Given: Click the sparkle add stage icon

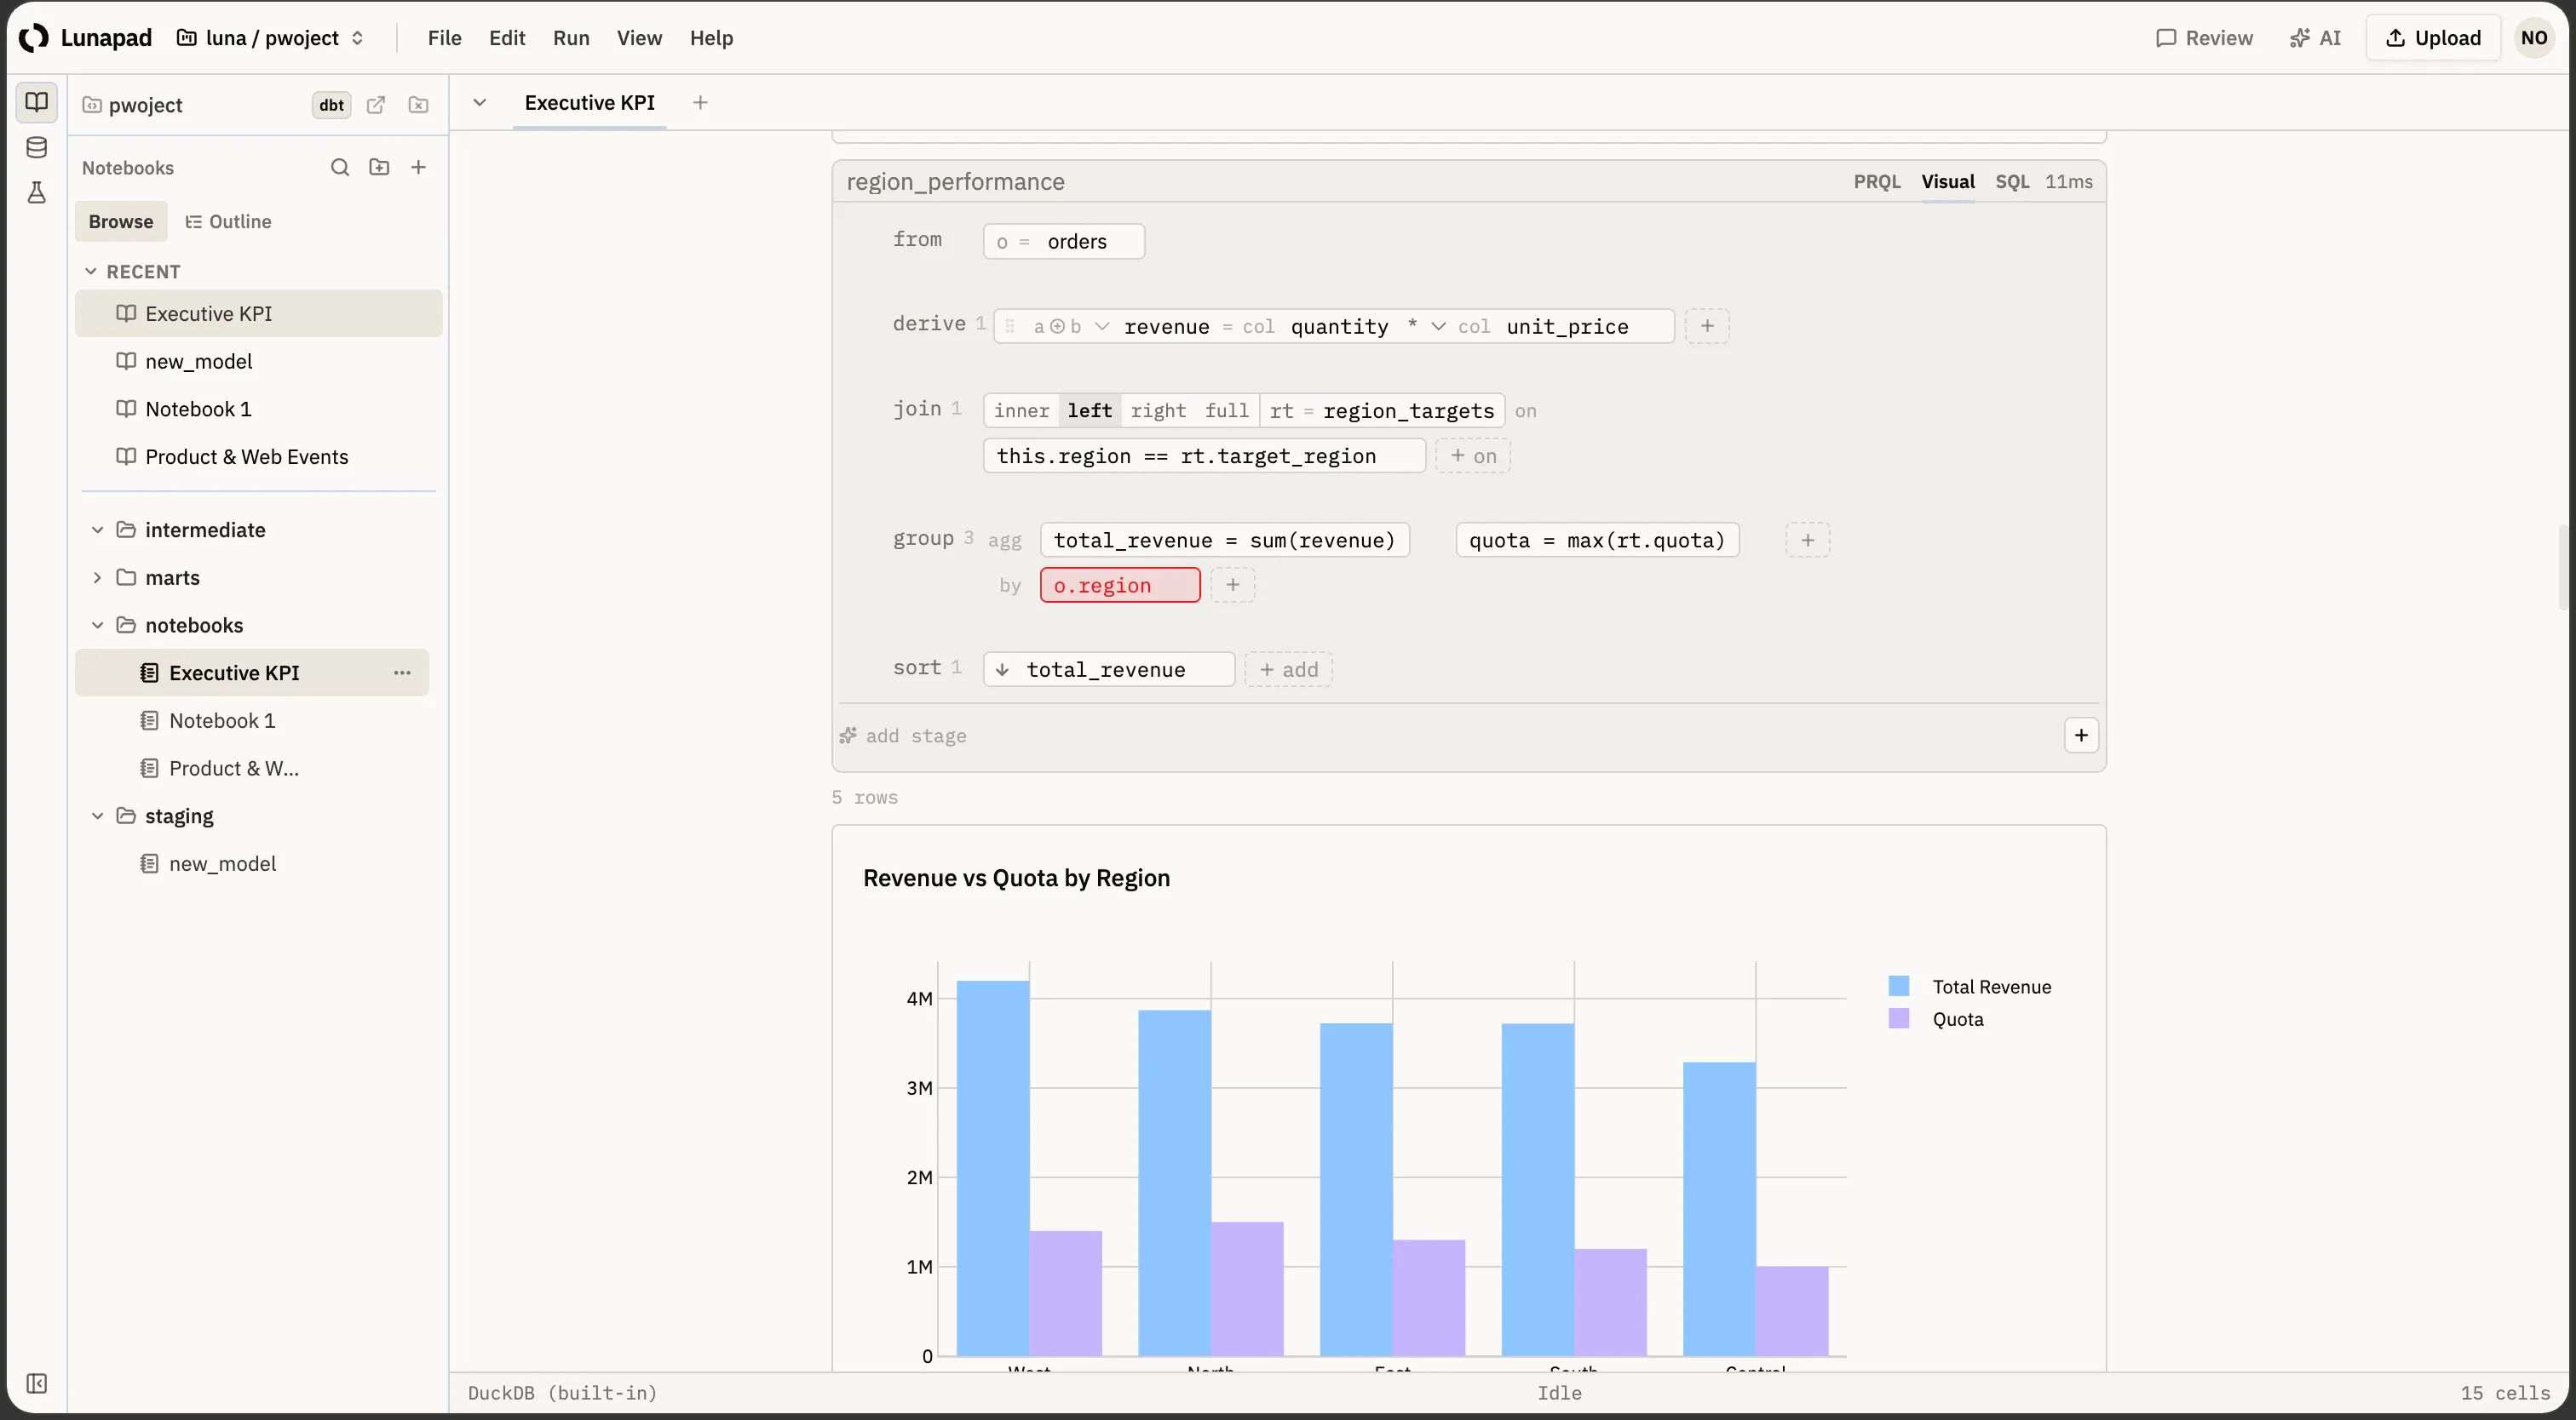Looking at the screenshot, I should (x=848, y=736).
